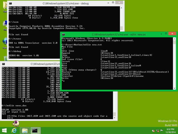
Task: Click the scroll-up arrow in edlin new.txt window
Action: click(x=174, y=39)
